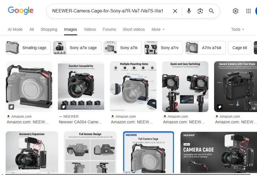
Task: Switch to the Shopping tab
Action: pos(49,29)
